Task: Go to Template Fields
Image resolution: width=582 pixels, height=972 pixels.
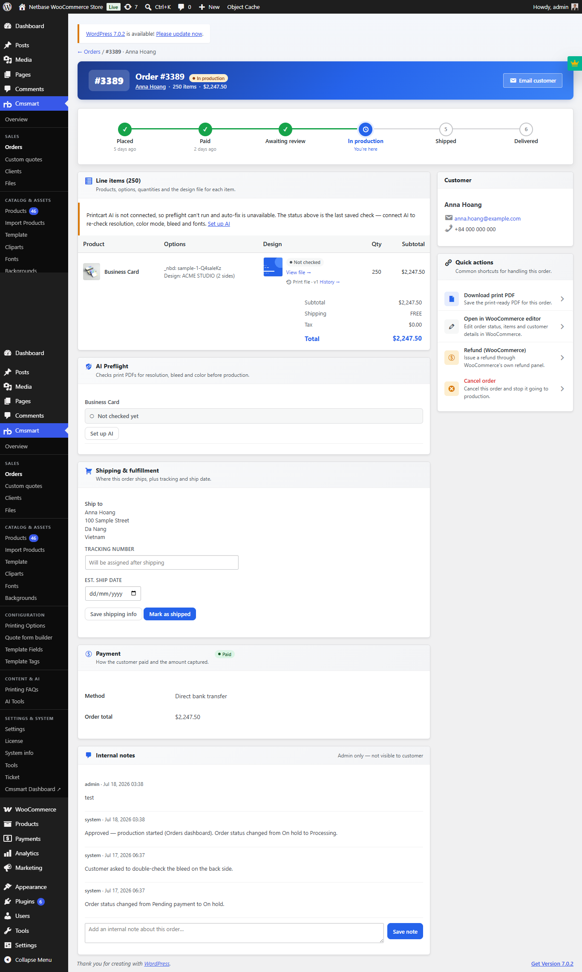Action: point(24,649)
